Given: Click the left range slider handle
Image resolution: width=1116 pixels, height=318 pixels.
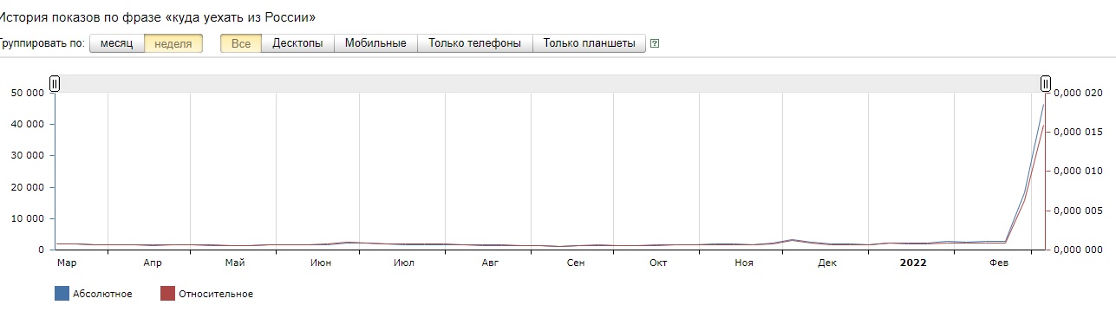Looking at the screenshot, I should [x=55, y=83].
